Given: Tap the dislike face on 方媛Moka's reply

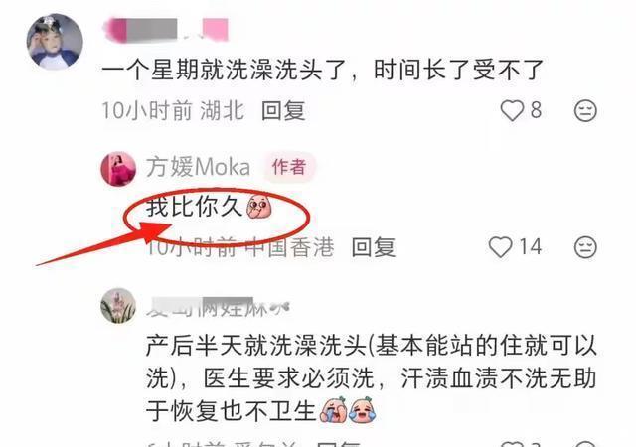Looking at the screenshot, I should (x=585, y=247).
